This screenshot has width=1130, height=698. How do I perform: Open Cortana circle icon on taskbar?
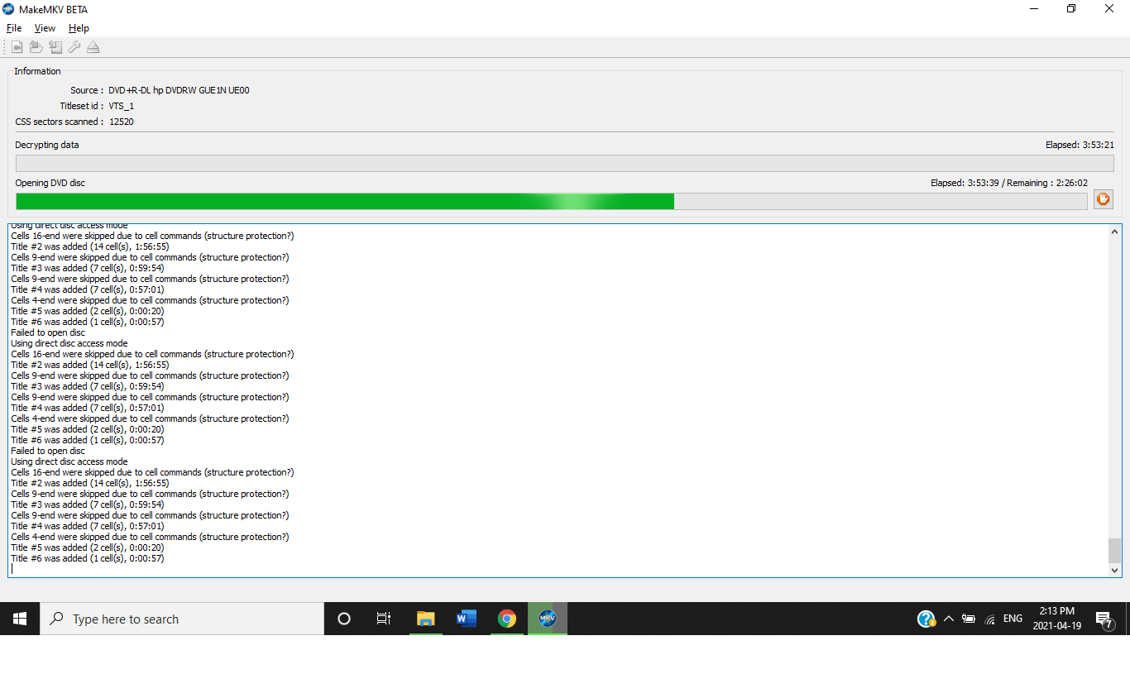[344, 619]
